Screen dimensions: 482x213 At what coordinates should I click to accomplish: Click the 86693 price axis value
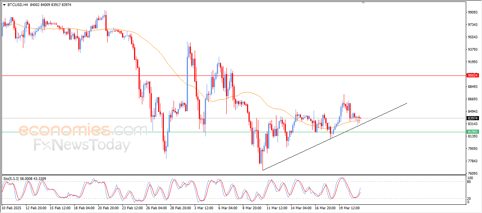(x=473, y=99)
